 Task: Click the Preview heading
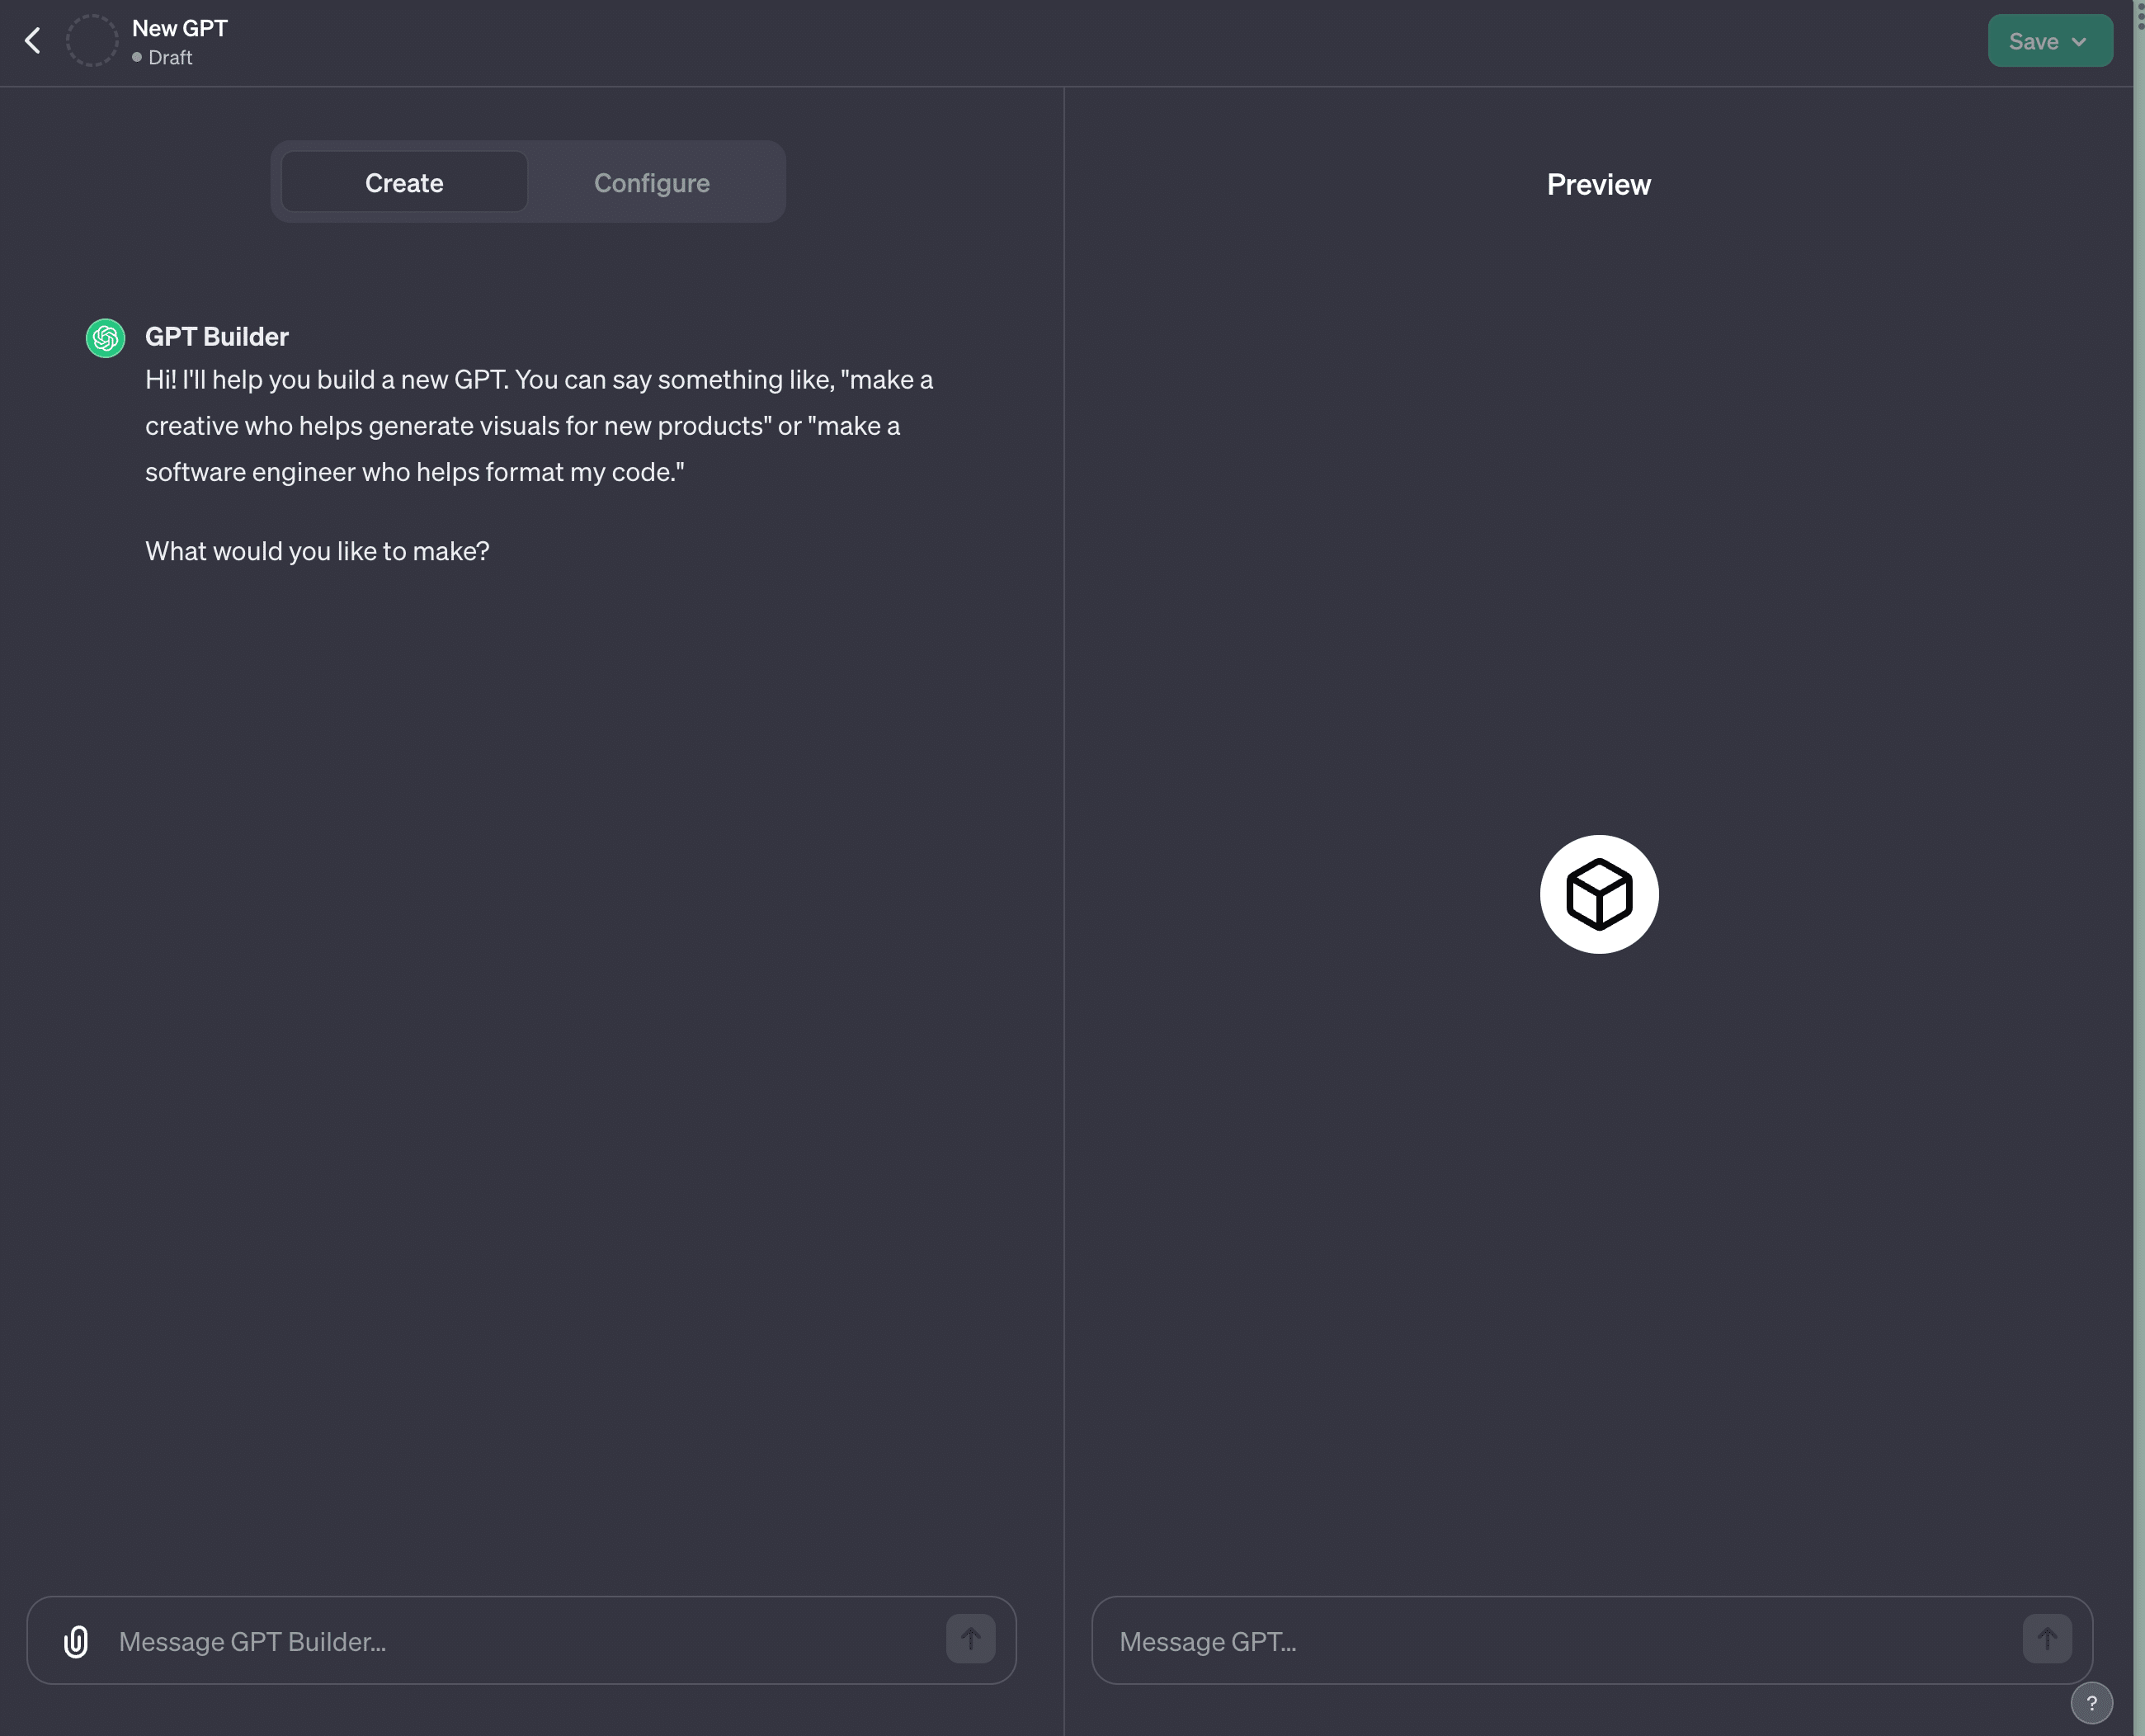(1598, 185)
